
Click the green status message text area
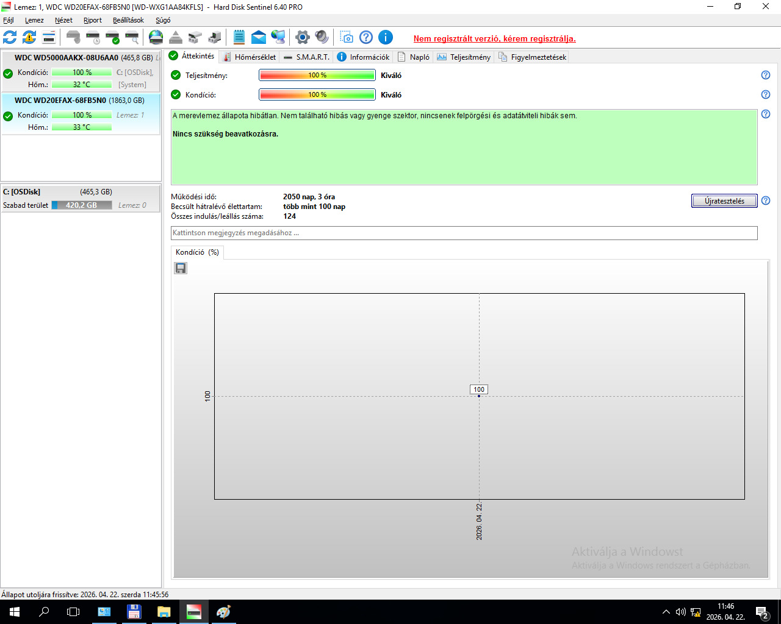[464, 147]
